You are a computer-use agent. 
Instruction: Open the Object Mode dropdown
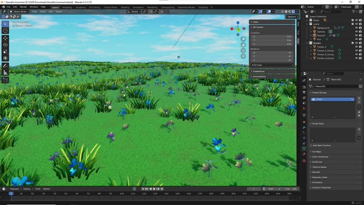19,12
